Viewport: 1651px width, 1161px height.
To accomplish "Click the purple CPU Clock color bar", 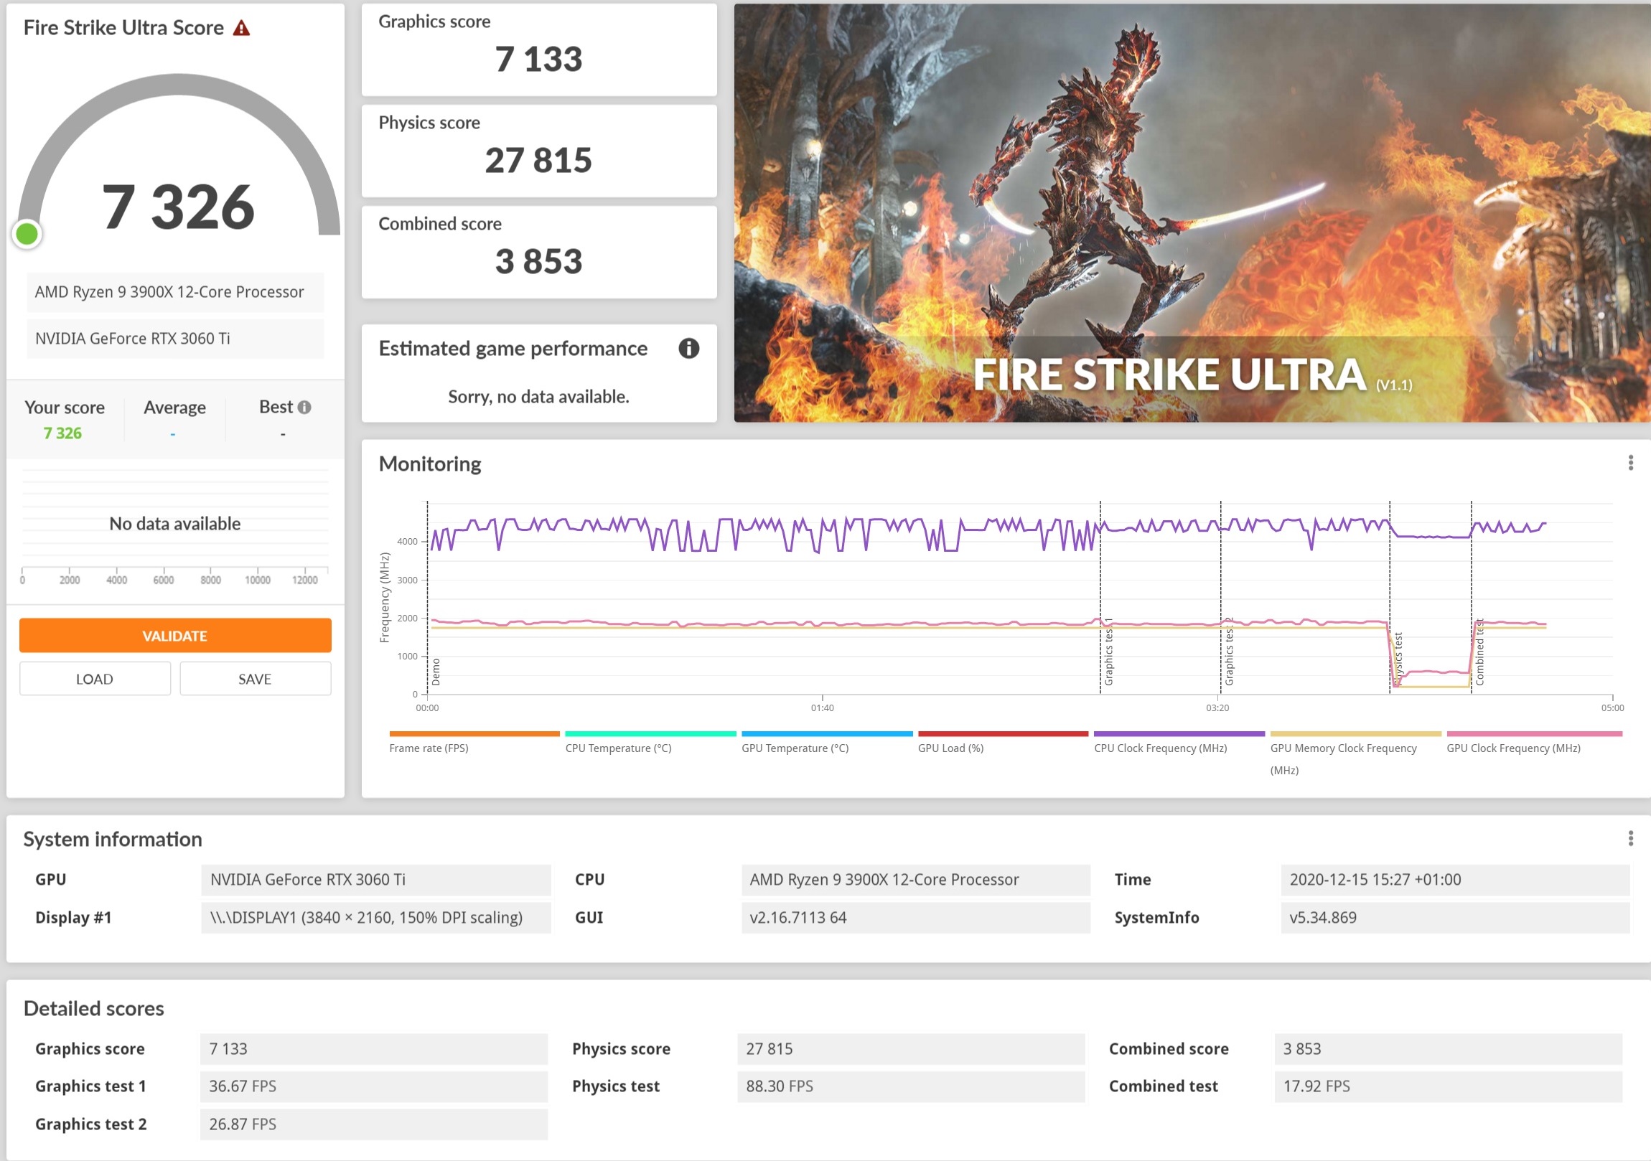I will click(x=1179, y=733).
